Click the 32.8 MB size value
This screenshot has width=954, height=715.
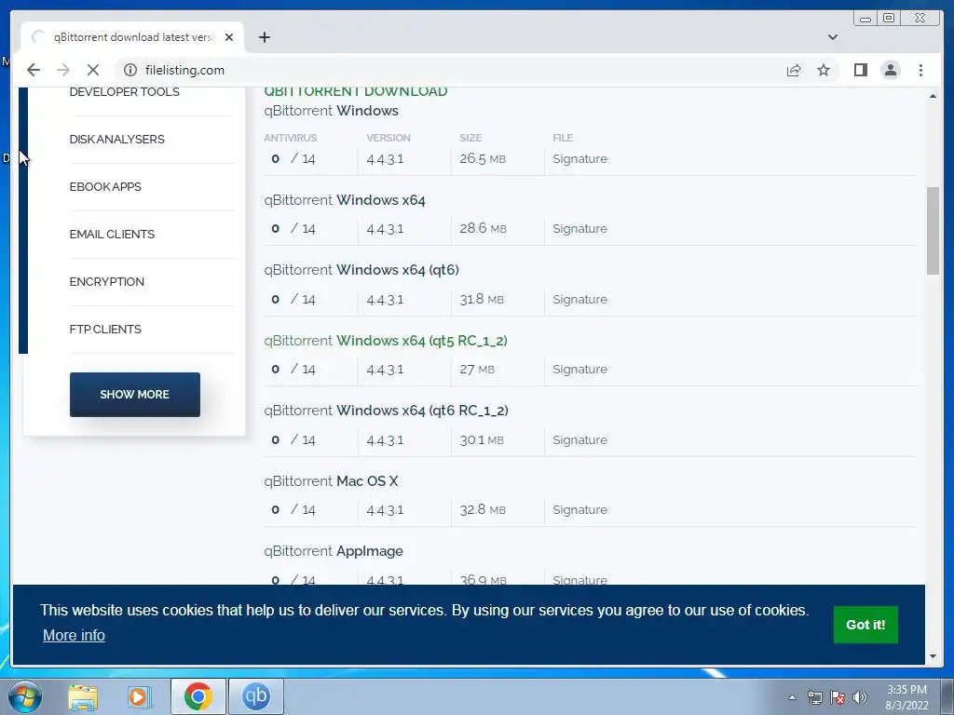483,509
